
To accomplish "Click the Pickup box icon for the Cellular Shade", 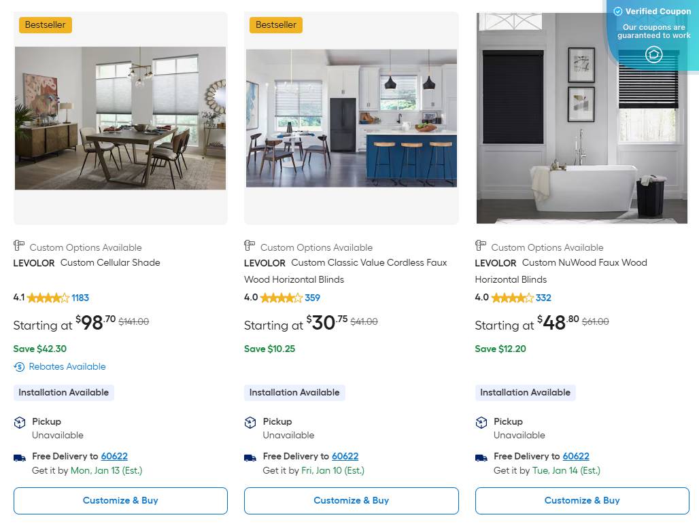I will pos(19,422).
